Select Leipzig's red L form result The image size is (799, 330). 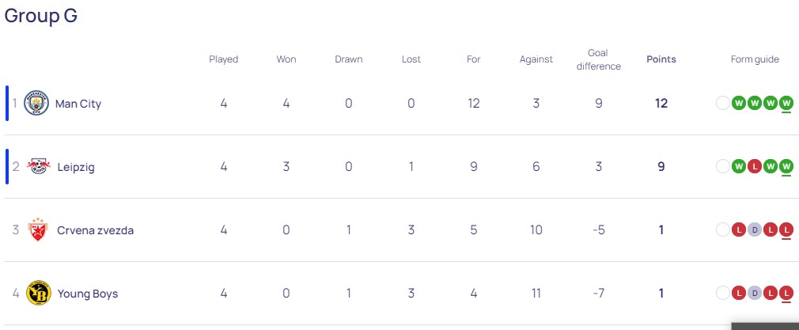click(755, 166)
